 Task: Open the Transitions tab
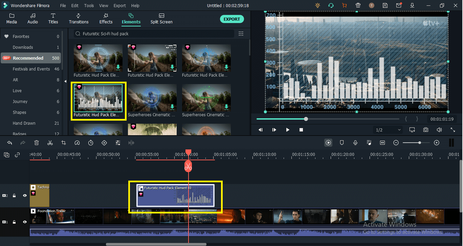(79, 19)
